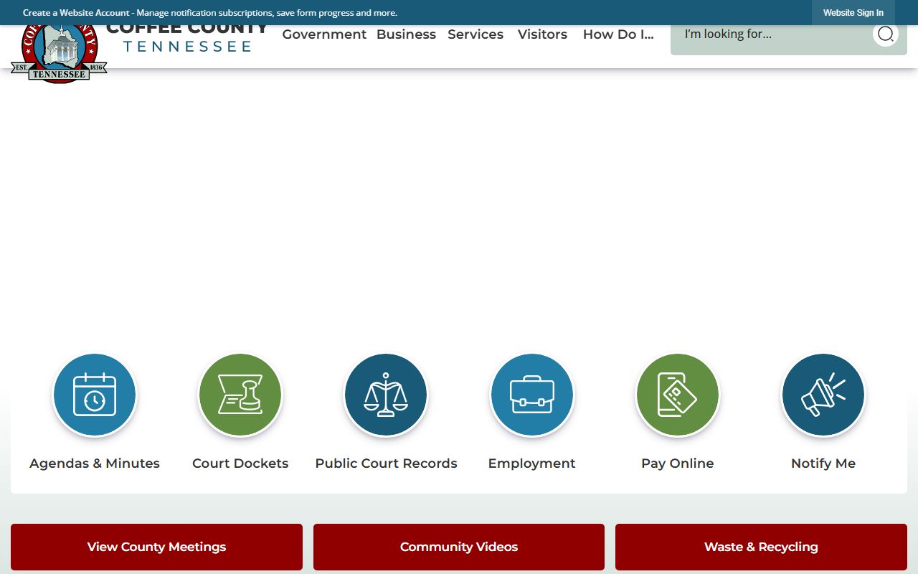Open the Visitors menu
Image resolution: width=918 pixels, height=574 pixels.
tap(542, 34)
